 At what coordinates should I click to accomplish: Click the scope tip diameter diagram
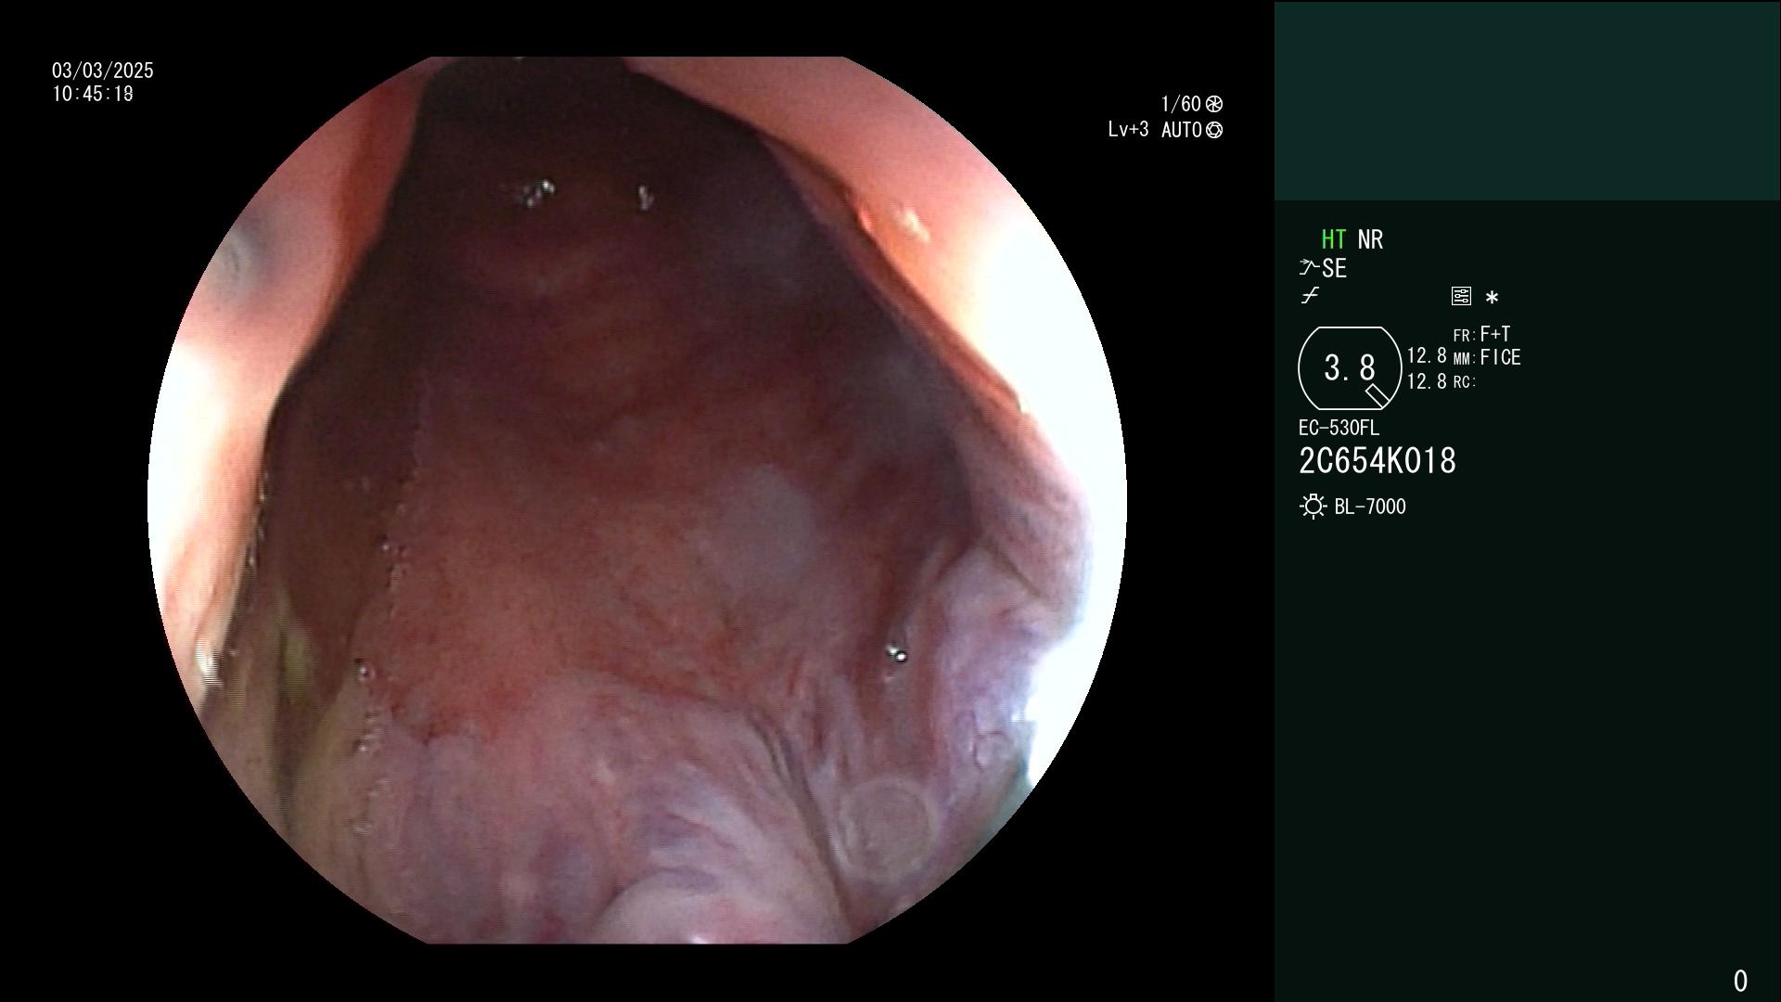(x=1350, y=368)
